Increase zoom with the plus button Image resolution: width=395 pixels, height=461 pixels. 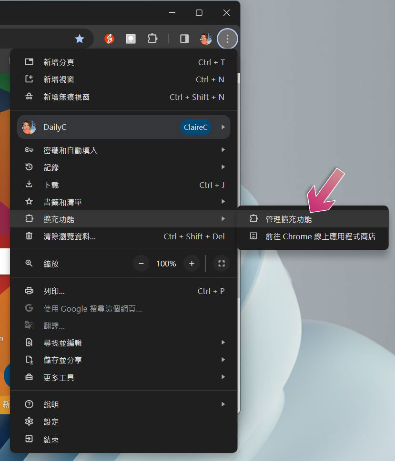point(192,264)
